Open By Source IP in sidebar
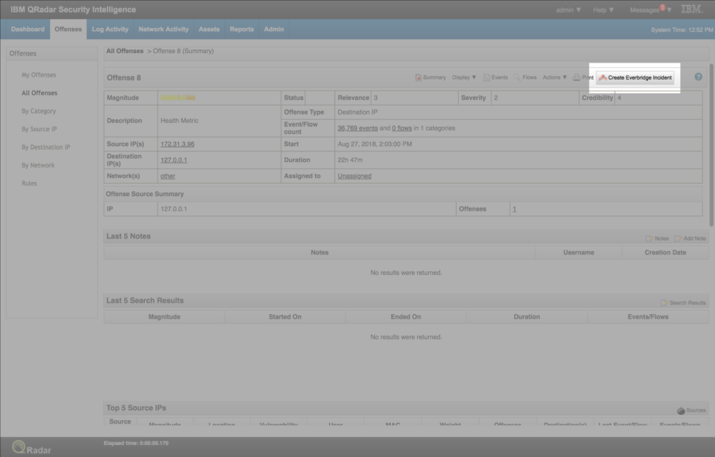Screen dimensions: 715x457 [39, 129]
